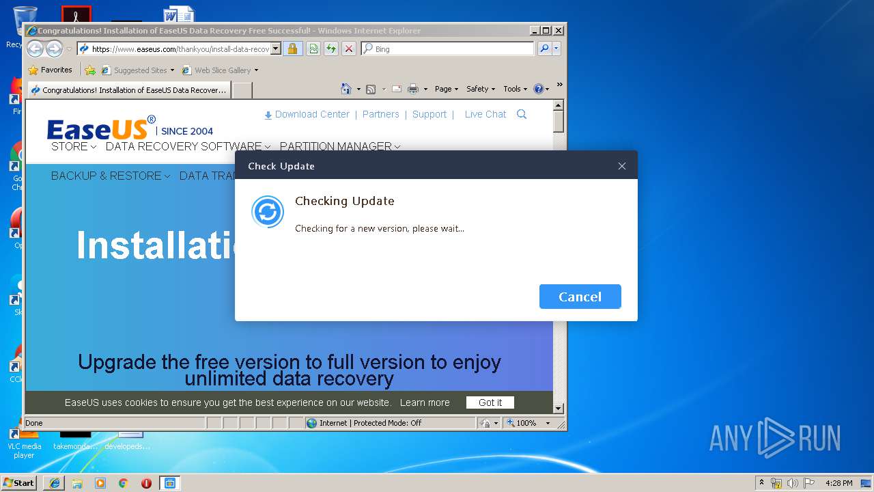The height and width of the screenshot is (492, 874).
Task: Click the Internet Explorer taskbar icon
Action: [x=55, y=483]
